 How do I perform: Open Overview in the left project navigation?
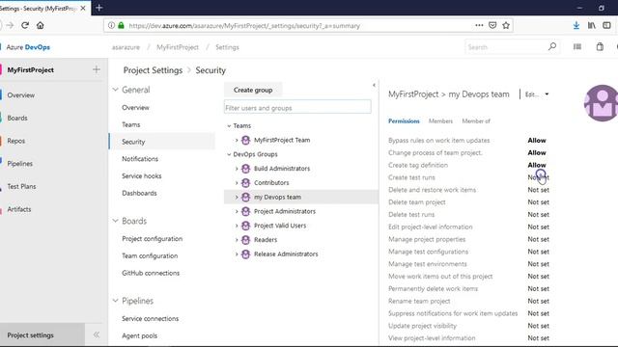point(21,95)
